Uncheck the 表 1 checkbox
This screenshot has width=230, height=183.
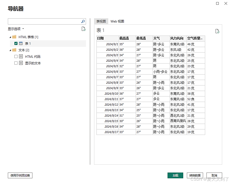(16, 43)
